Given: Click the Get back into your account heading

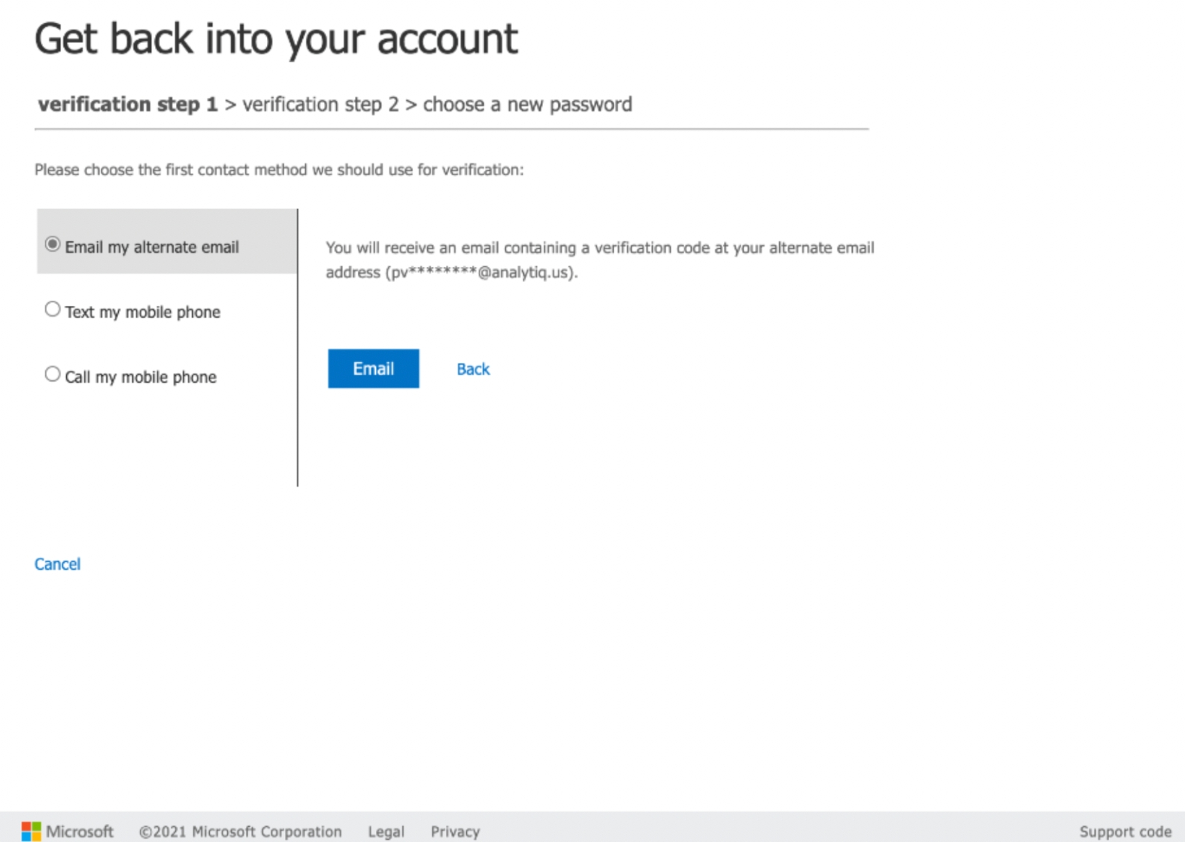Looking at the screenshot, I should (x=276, y=39).
